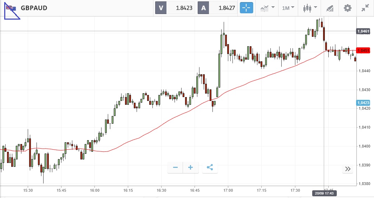Image resolution: width=374 pixels, height=198 pixels.
Task: Click the 20/09 17:43 time marker
Action: click(323, 193)
